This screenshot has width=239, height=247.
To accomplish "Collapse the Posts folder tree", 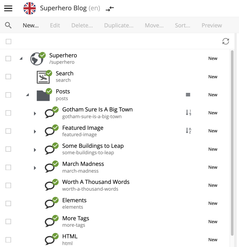I will [x=27, y=95].
